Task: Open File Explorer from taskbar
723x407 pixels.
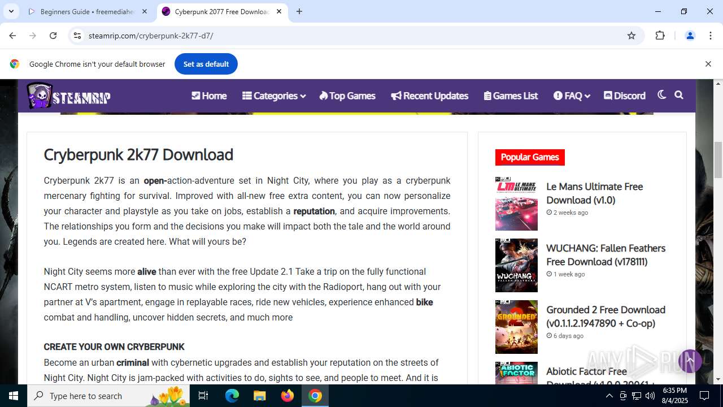Action: click(x=259, y=396)
